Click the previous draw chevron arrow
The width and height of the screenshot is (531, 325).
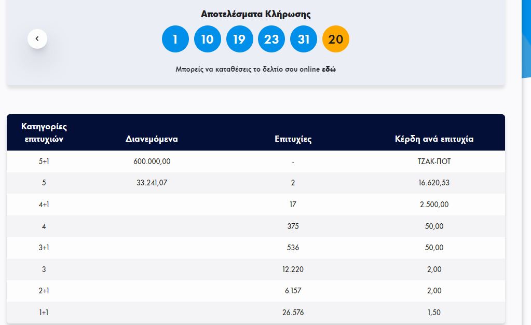point(37,38)
